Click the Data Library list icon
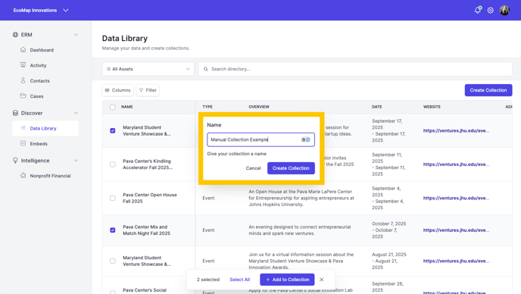The width and height of the screenshot is (521, 294). coord(23,128)
